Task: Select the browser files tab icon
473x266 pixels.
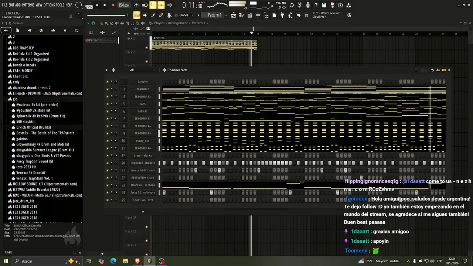Action: 17,30
